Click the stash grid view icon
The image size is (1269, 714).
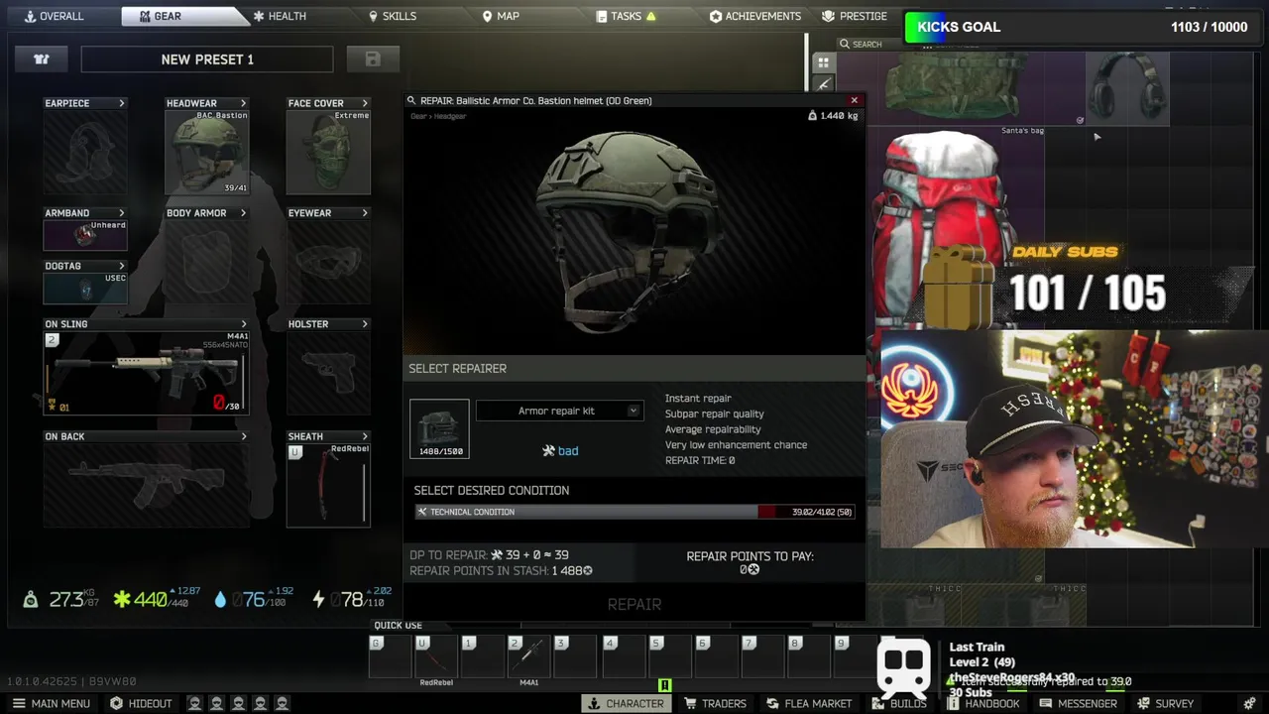pyautogui.click(x=823, y=62)
